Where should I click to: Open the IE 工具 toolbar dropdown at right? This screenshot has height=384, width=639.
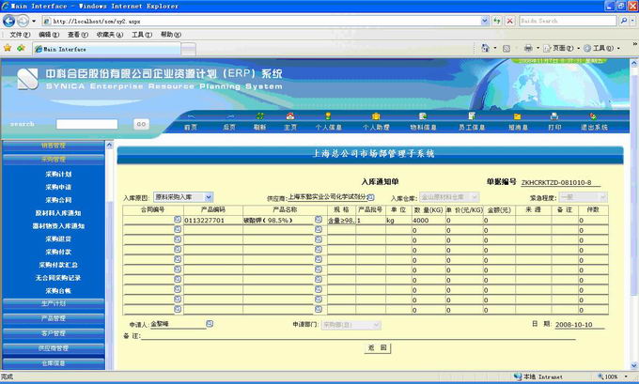click(x=601, y=48)
